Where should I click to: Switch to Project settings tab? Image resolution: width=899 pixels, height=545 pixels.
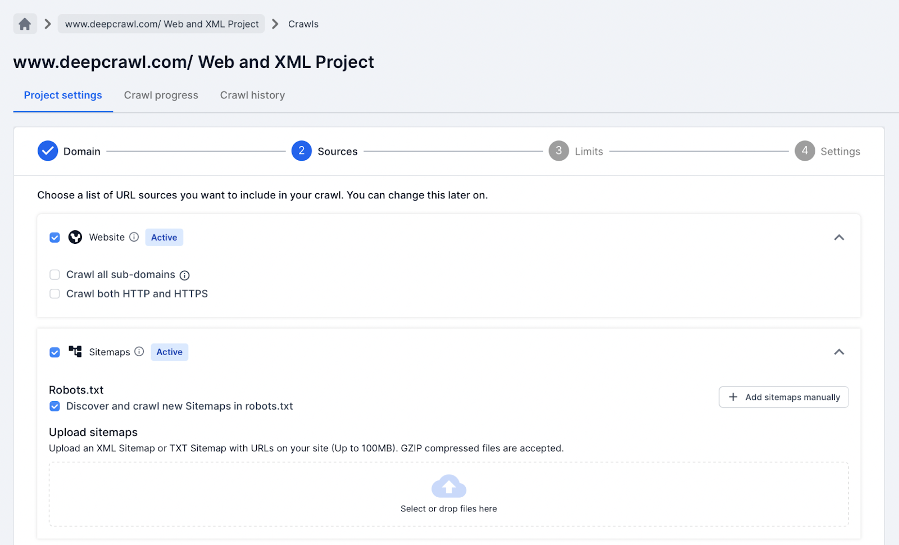[63, 95]
